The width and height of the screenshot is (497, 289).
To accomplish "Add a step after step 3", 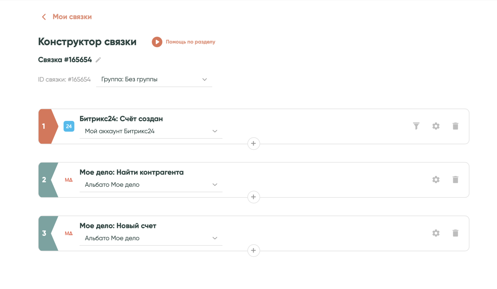I will [x=253, y=251].
